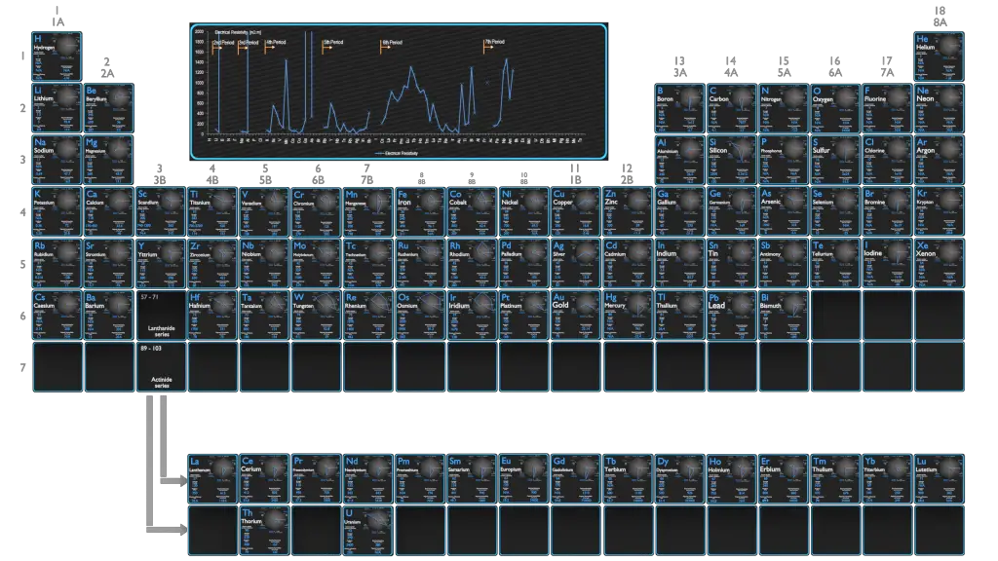This screenshot has width=998, height=561.
Task: Click the period 7 row label
Action: pos(19,367)
